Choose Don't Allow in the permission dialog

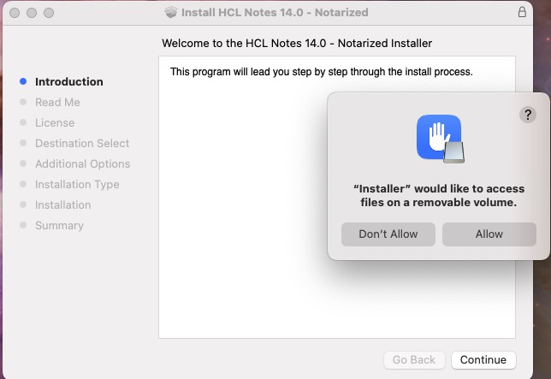(388, 234)
